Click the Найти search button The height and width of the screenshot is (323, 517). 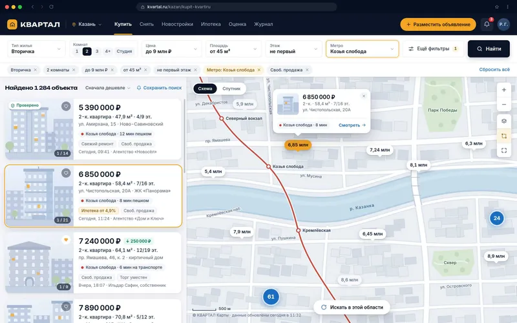[x=489, y=49]
